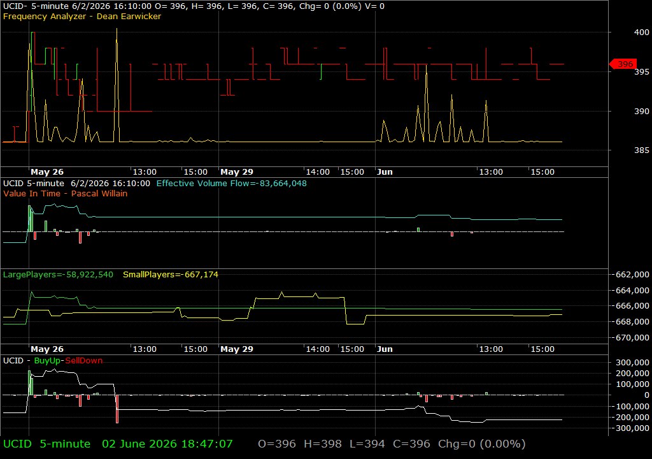
Task: Click the 300,000 axis label in the BuyUp panel
Action: (x=632, y=362)
